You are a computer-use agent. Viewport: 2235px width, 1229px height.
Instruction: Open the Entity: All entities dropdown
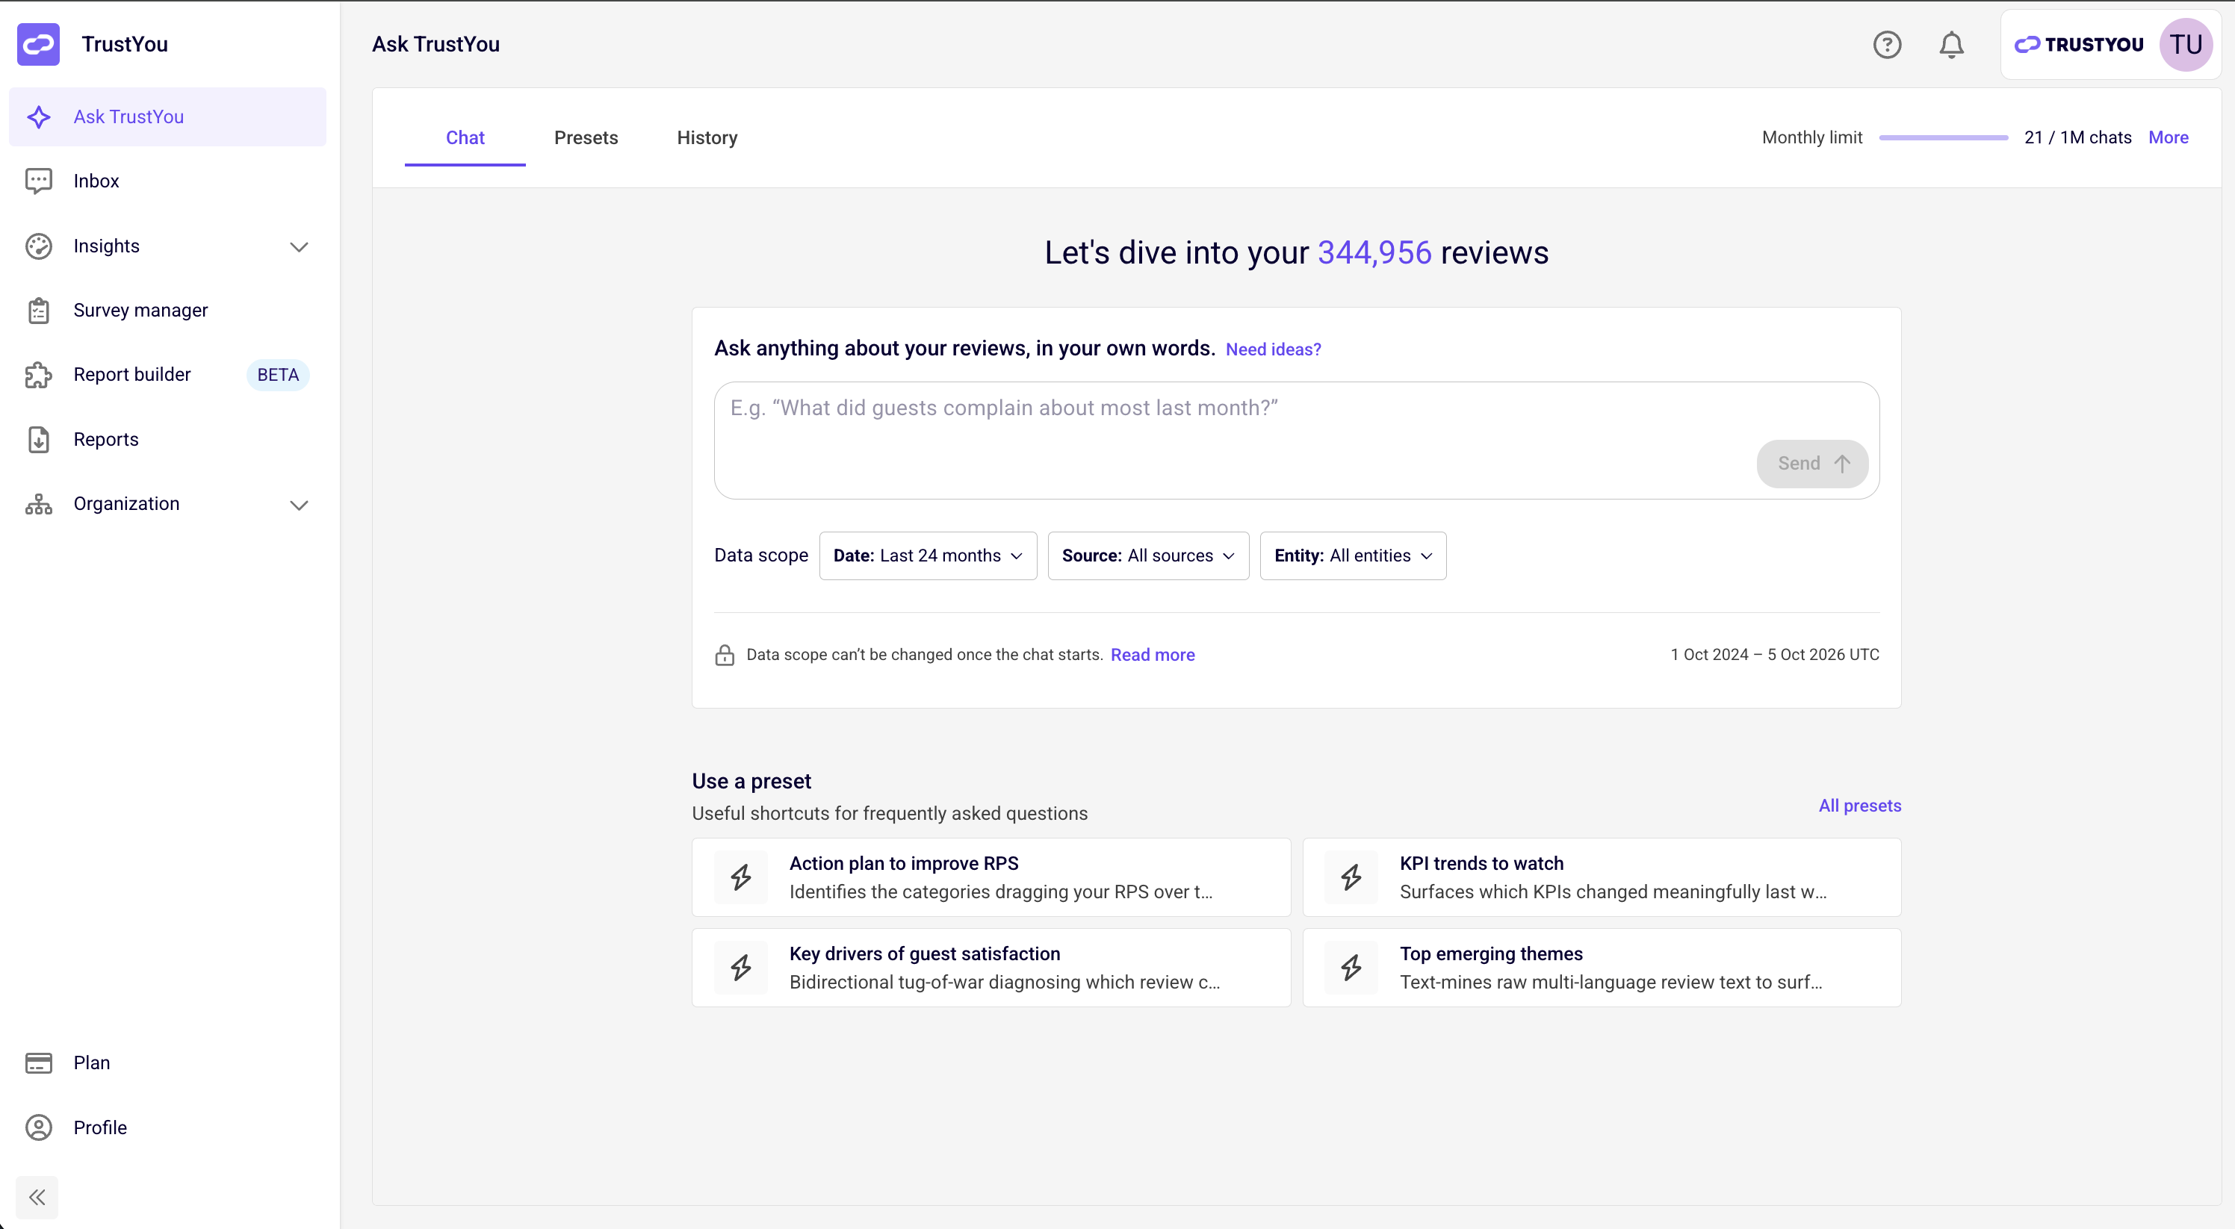[x=1353, y=556]
